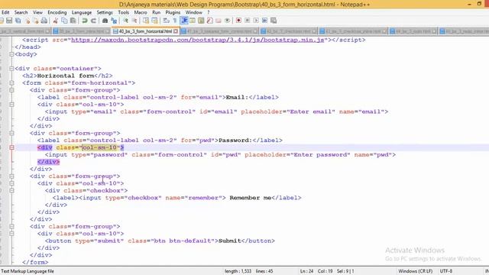Collapse the body tag fold marker

tap(11, 54)
